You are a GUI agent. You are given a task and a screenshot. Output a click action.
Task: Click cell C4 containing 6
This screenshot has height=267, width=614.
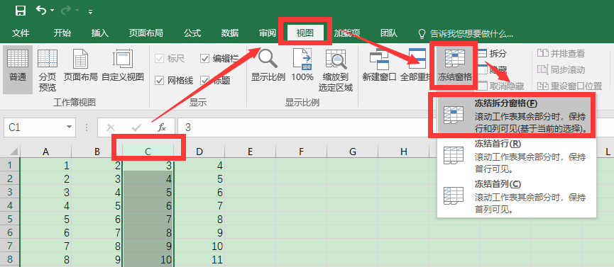(148, 205)
